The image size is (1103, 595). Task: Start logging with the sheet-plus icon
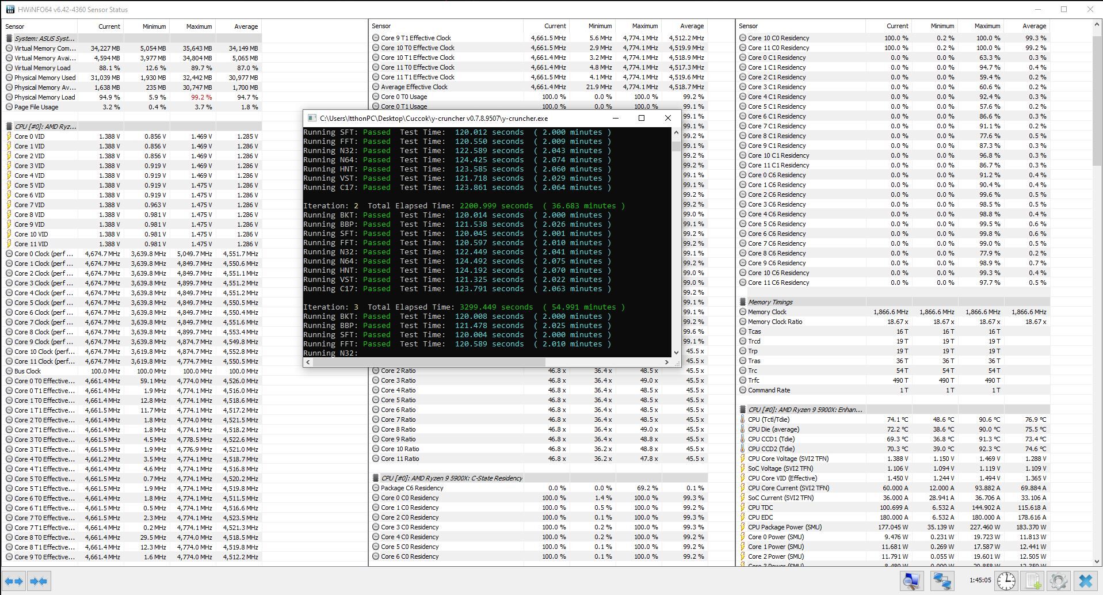pos(1033,581)
